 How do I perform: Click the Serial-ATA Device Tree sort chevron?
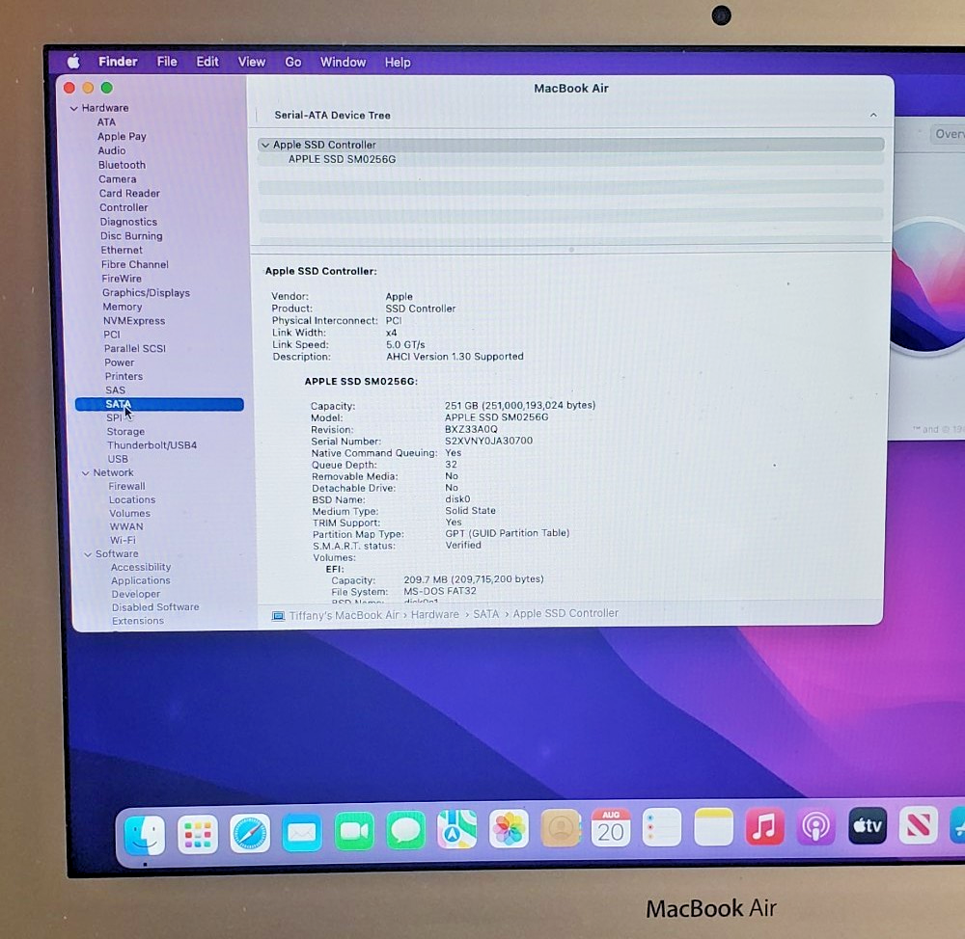click(873, 115)
